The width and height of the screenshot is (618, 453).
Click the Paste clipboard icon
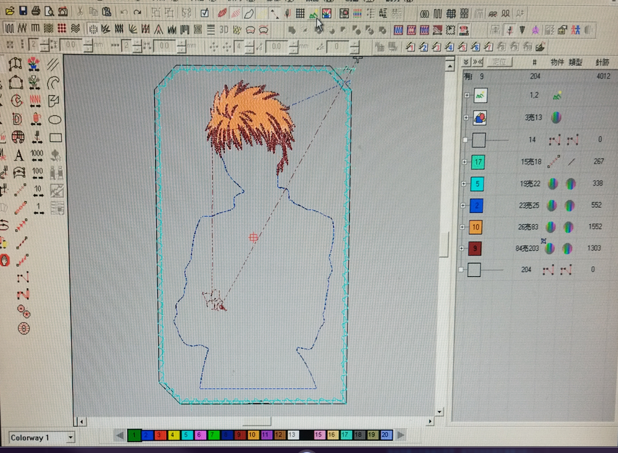pos(106,12)
